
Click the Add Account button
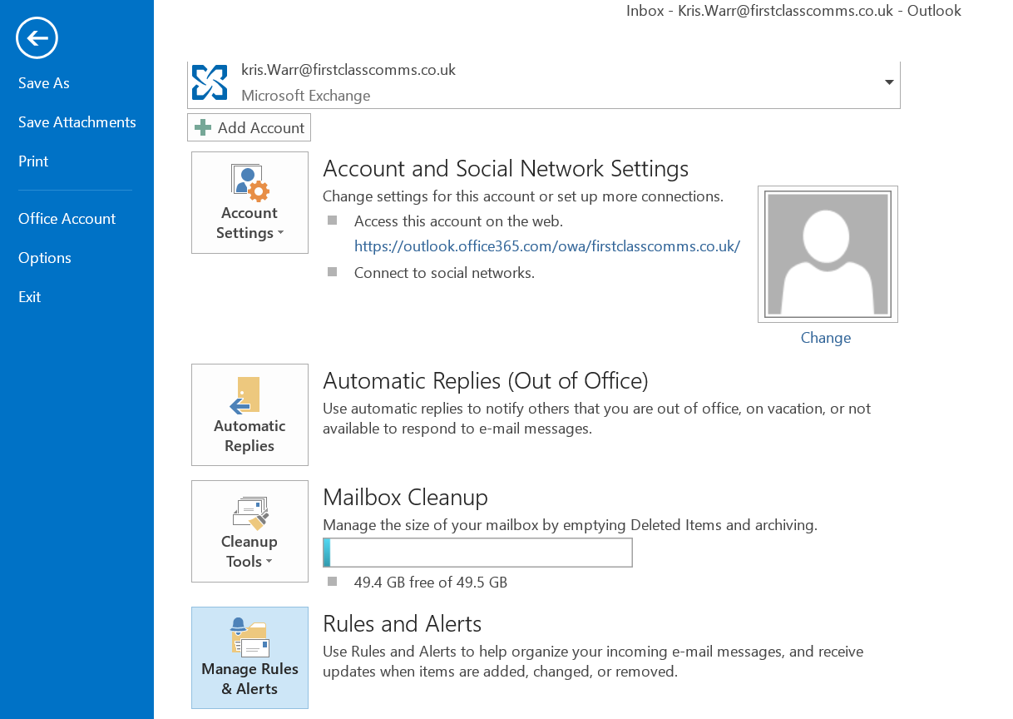coord(249,127)
